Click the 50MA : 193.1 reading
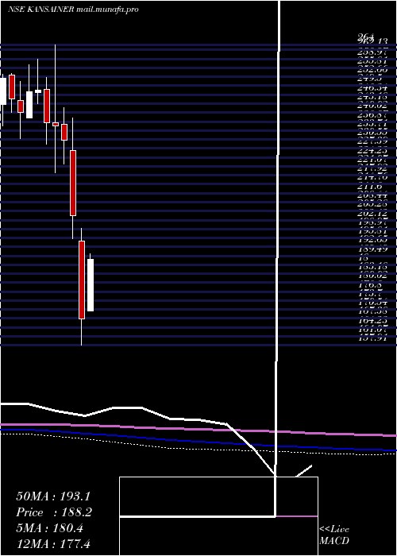Viewport: 397px width, 556px height. pyautogui.click(x=53, y=496)
